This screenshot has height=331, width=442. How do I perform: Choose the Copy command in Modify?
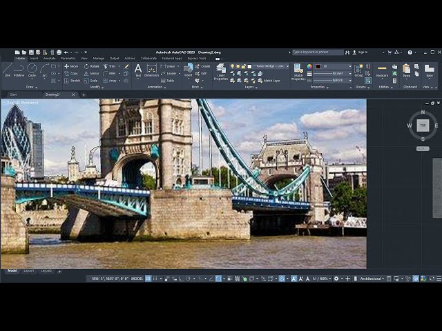click(71, 73)
